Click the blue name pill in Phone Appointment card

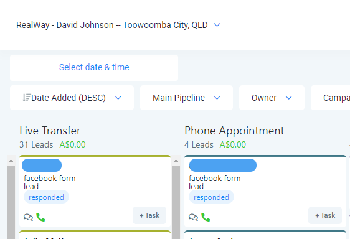pos(223,165)
